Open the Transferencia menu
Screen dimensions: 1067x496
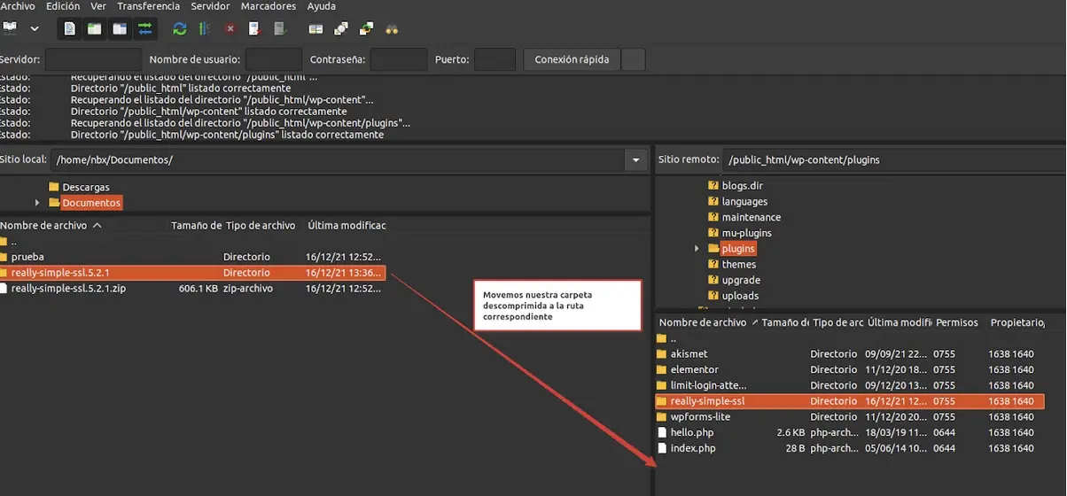pyautogui.click(x=148, y=6)
